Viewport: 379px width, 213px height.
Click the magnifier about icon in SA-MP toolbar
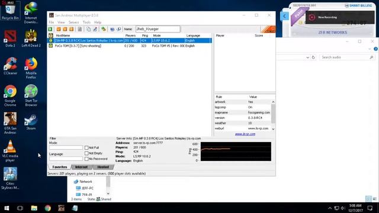coord(118,29)
